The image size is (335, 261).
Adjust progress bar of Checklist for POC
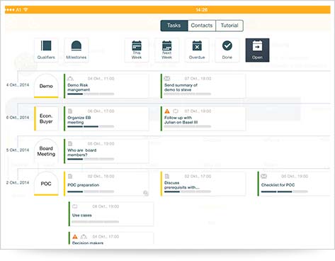tap(285, 191)
